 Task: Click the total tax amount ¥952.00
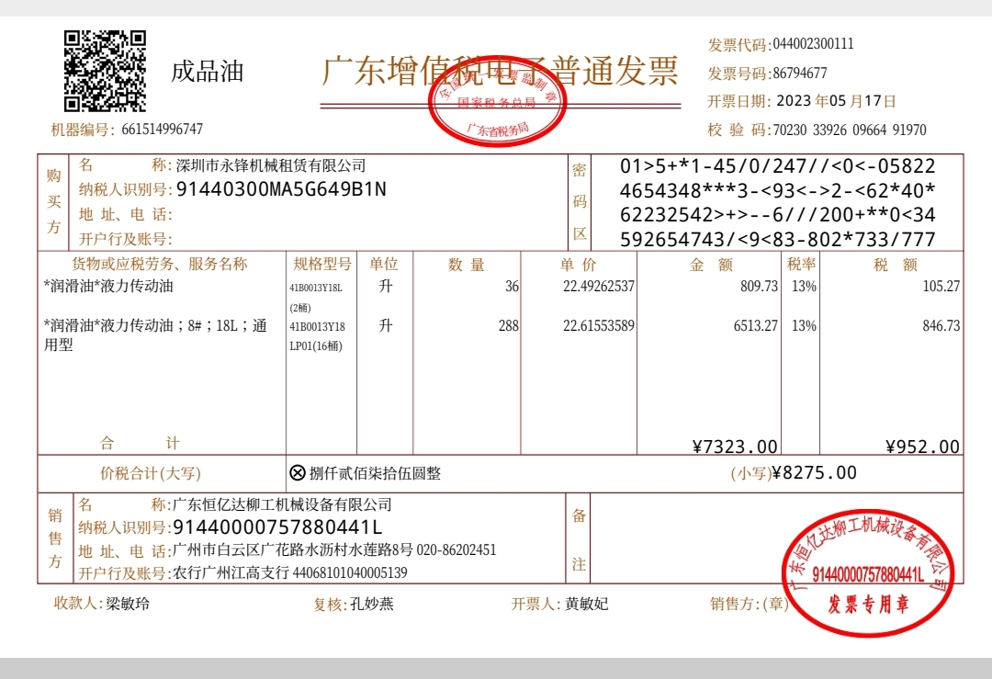click(922, 447)
